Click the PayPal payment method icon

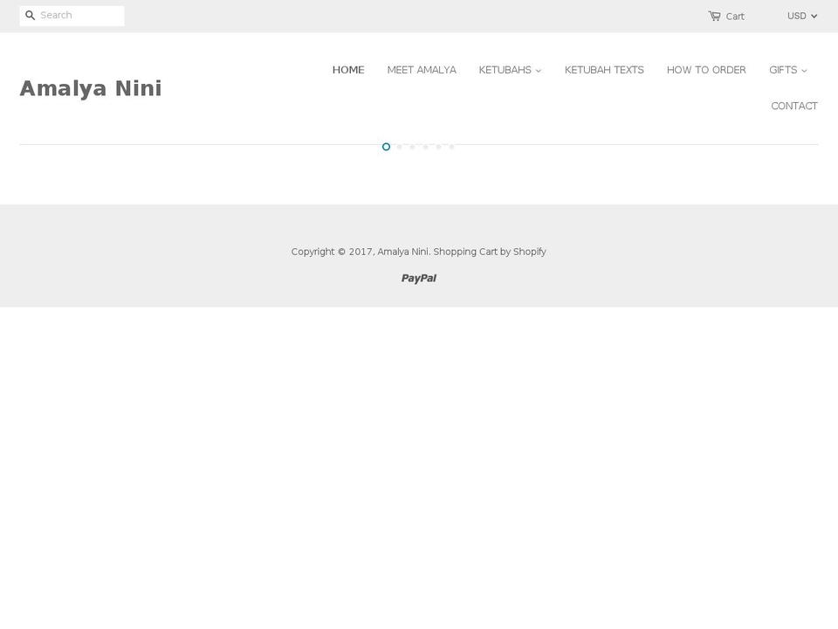point(419,278)
